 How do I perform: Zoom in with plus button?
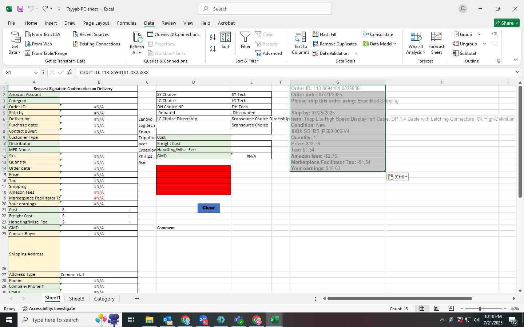(505, 308)
